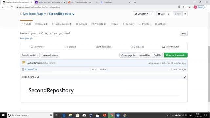Viewport: 210px width, 118px height.
Task: Open the Photos app from the taskbar
Action: (98, 115)
